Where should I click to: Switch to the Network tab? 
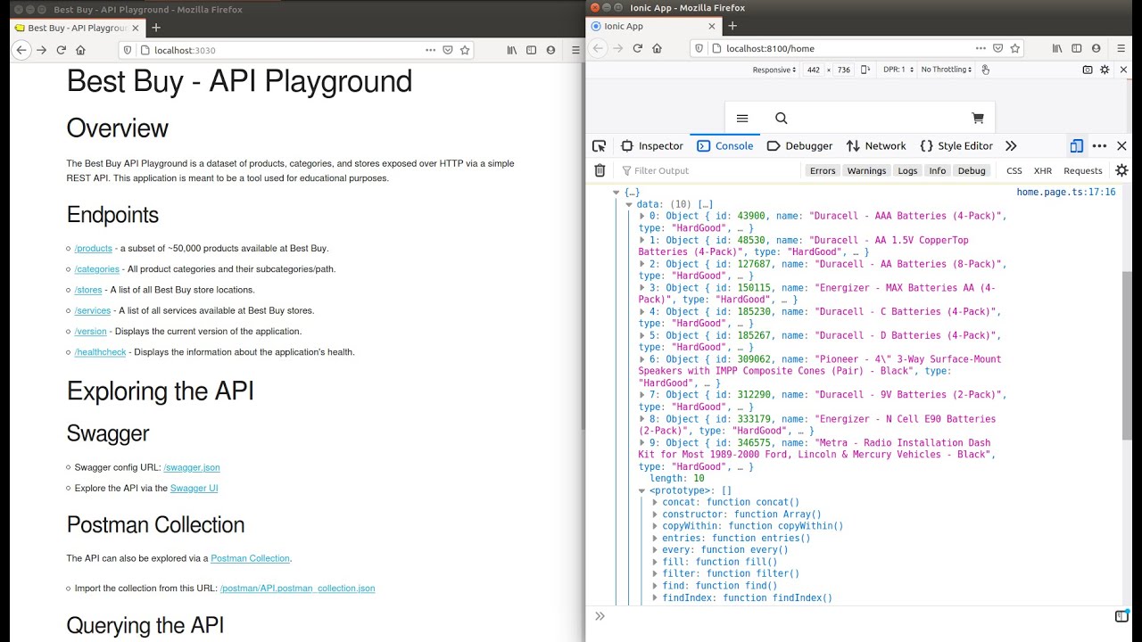pos(876,146)
